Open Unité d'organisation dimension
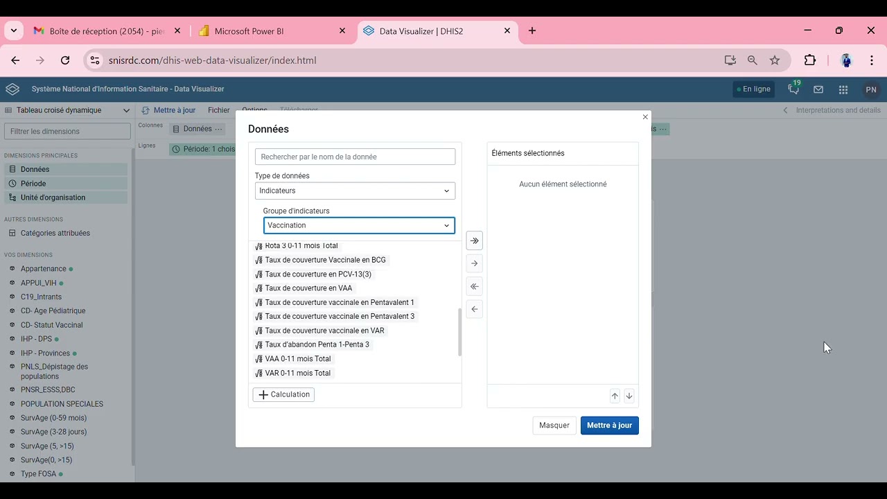 click(66, 198)
